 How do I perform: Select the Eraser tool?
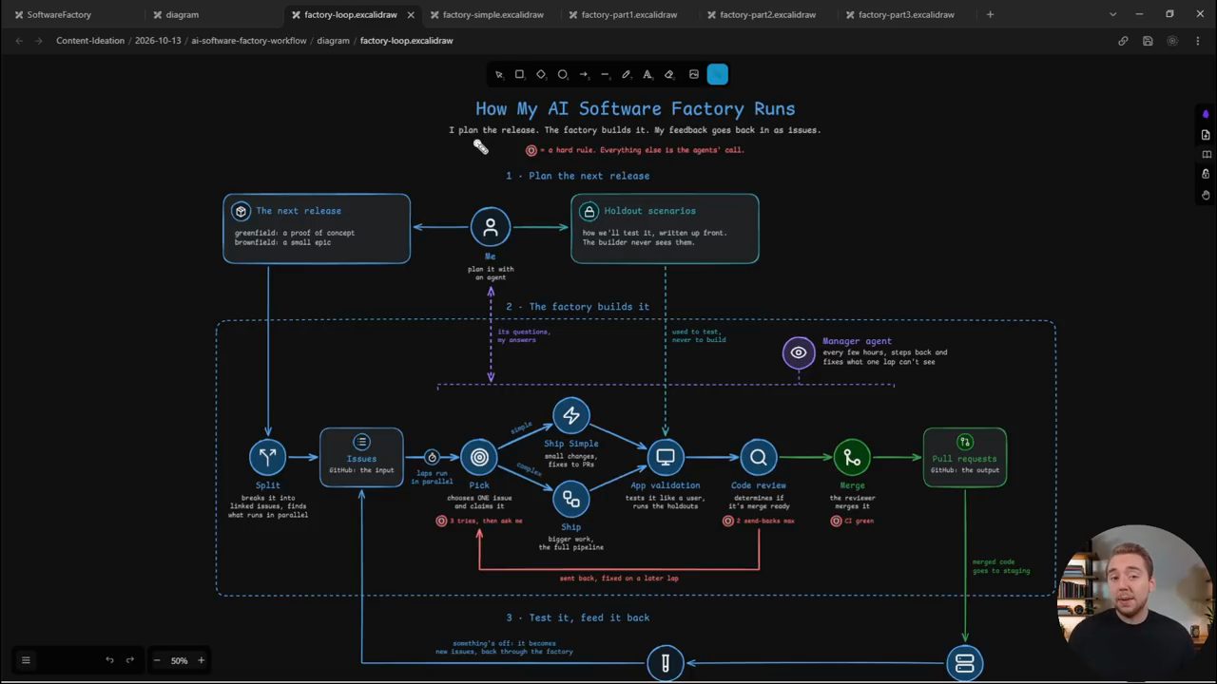[x=668, y=74]
